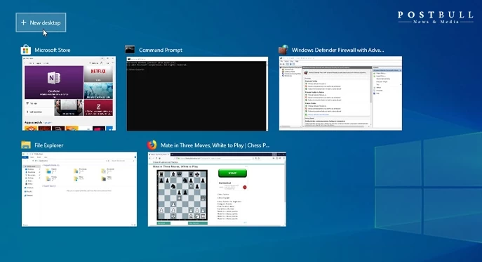
Task: Click the purple OneNote banner in the Store preview
Action: pos(54,82)
